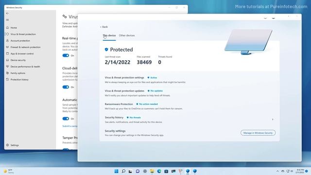Click the No threats status badge
This screenshot has width=311, height=175.
134,118
